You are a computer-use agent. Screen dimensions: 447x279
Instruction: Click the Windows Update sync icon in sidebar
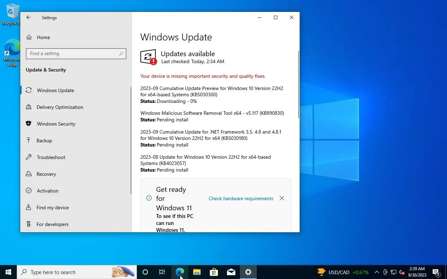(29, 90)
